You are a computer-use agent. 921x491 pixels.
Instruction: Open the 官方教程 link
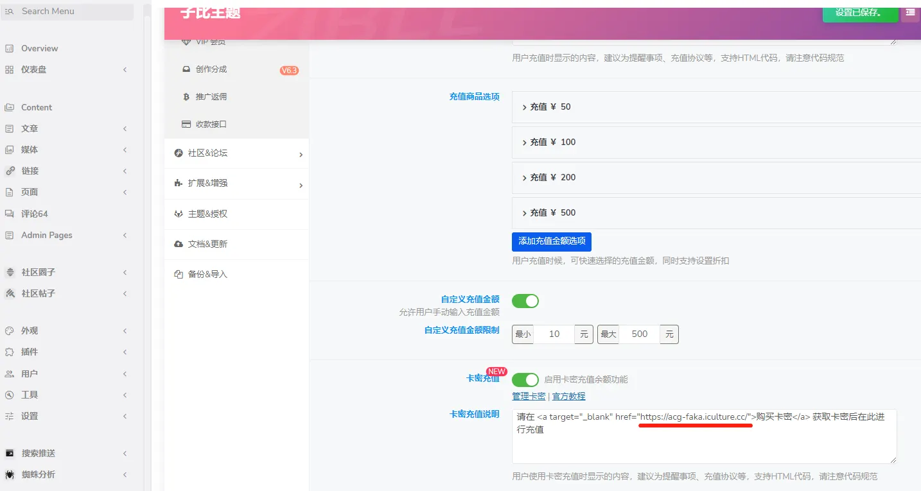click(569, 396)
